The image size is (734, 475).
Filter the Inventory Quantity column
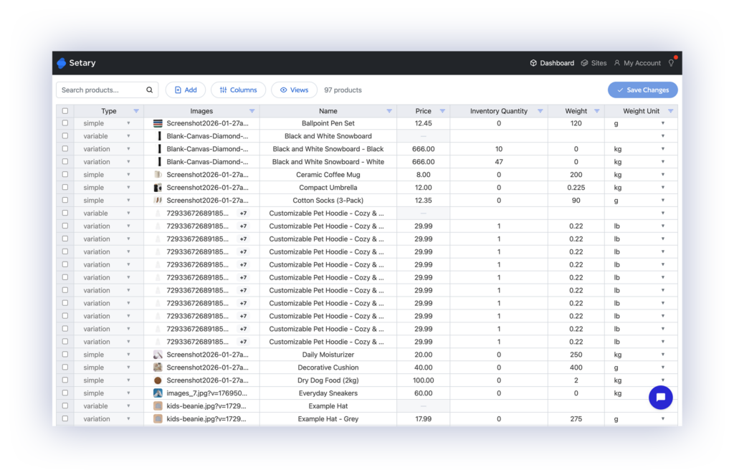tap(540, 111)
